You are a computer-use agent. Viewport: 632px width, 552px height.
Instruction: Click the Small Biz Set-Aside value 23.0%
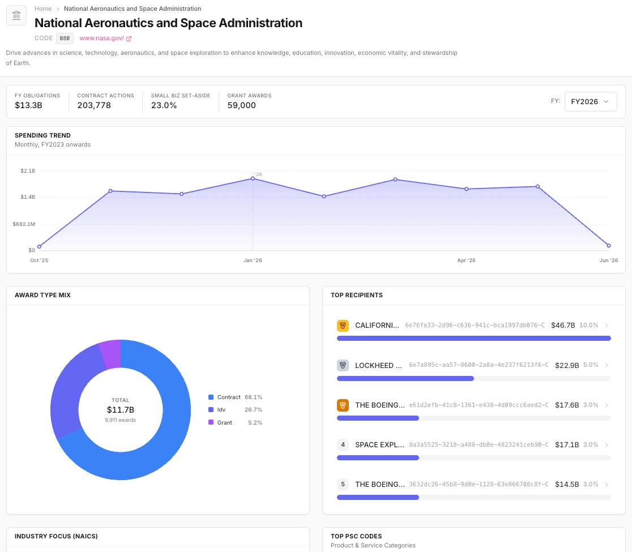(164, 105)
